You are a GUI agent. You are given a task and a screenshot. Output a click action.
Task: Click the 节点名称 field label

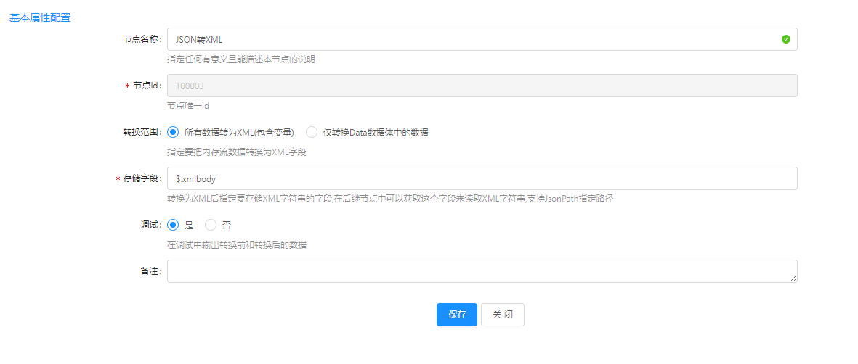(x=142, y=39)
